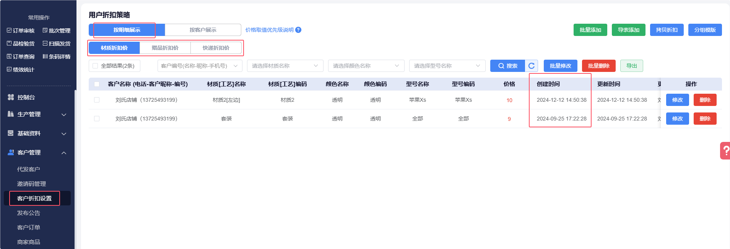Open 条码详情 shortcut icon
Image resolution: width=730 pixels, height=249 pixels.
point(45,57)
